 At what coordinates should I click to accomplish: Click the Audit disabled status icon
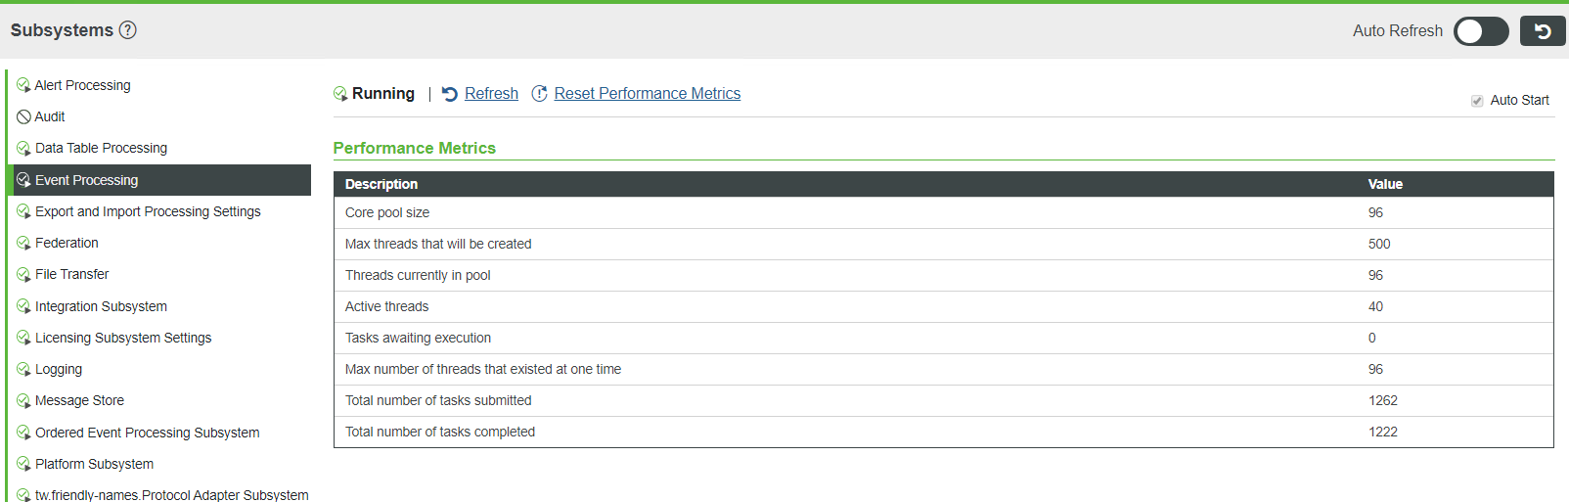(23, 117)
